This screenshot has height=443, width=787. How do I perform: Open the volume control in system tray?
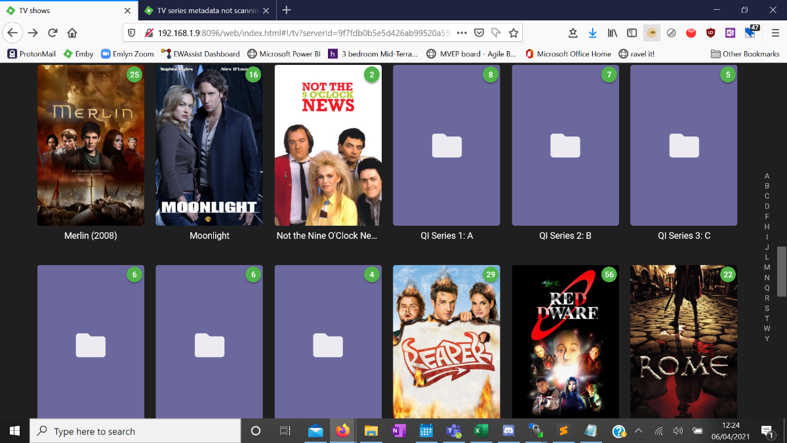[678, 431]
